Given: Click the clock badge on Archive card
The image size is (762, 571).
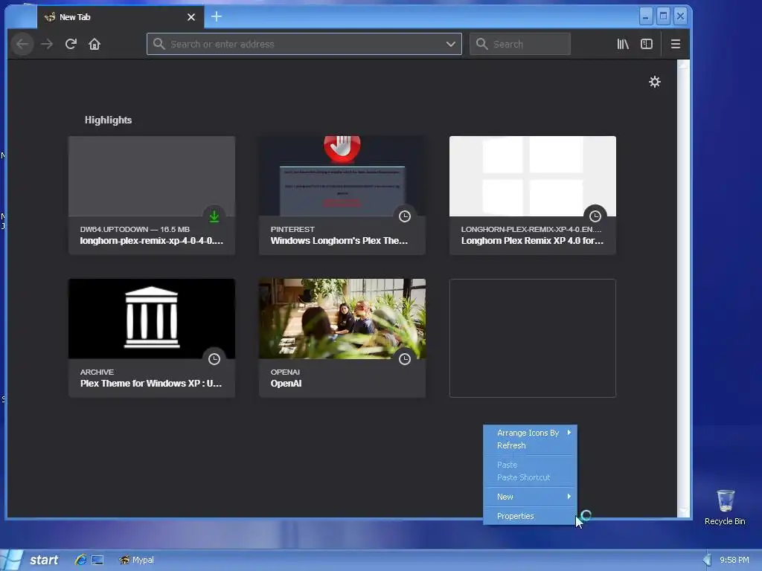Looking at the screenshot, I should coord(214,359).
